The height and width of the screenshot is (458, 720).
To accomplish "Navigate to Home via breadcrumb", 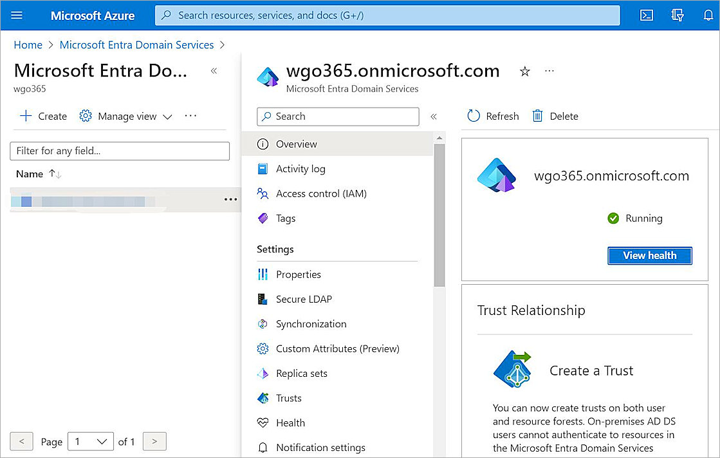I will coord(28,44).
